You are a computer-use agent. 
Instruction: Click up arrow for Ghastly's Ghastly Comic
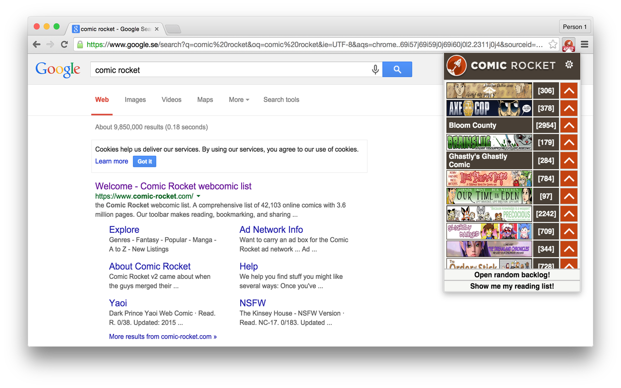569,161
